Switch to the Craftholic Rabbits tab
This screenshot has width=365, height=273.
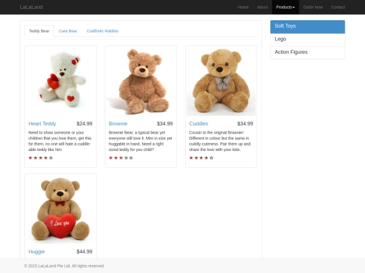click(103, 31)
